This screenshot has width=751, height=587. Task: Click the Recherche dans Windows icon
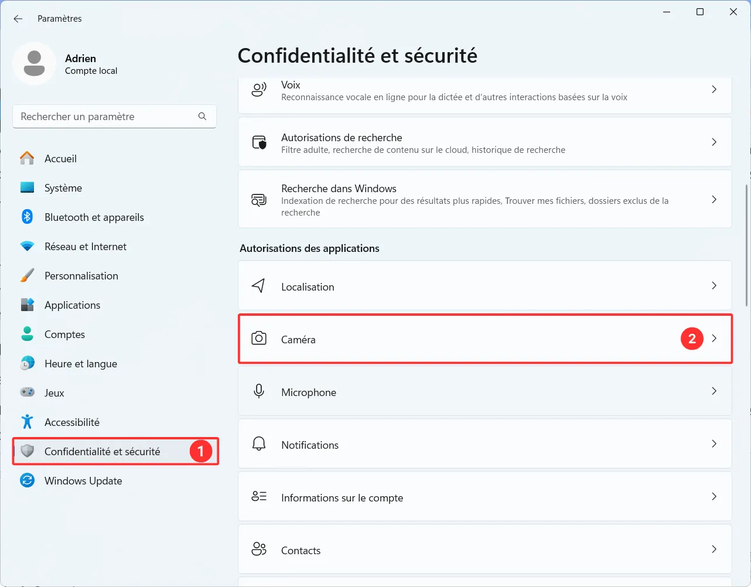pos(259,200)
